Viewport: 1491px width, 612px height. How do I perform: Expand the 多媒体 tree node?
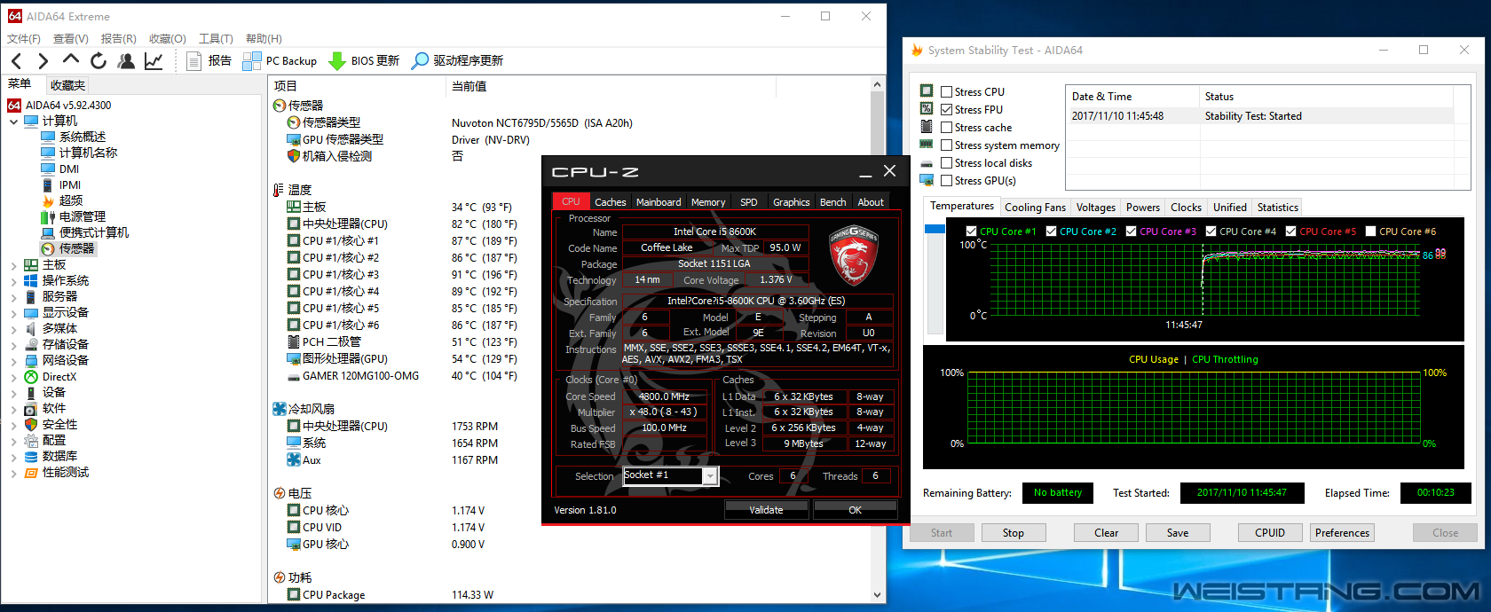click(13, 329)
